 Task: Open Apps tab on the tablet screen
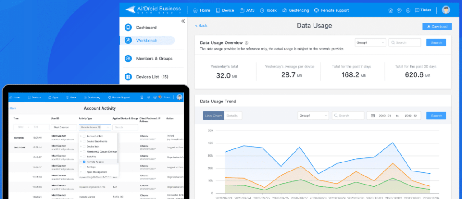coord(53,97)
